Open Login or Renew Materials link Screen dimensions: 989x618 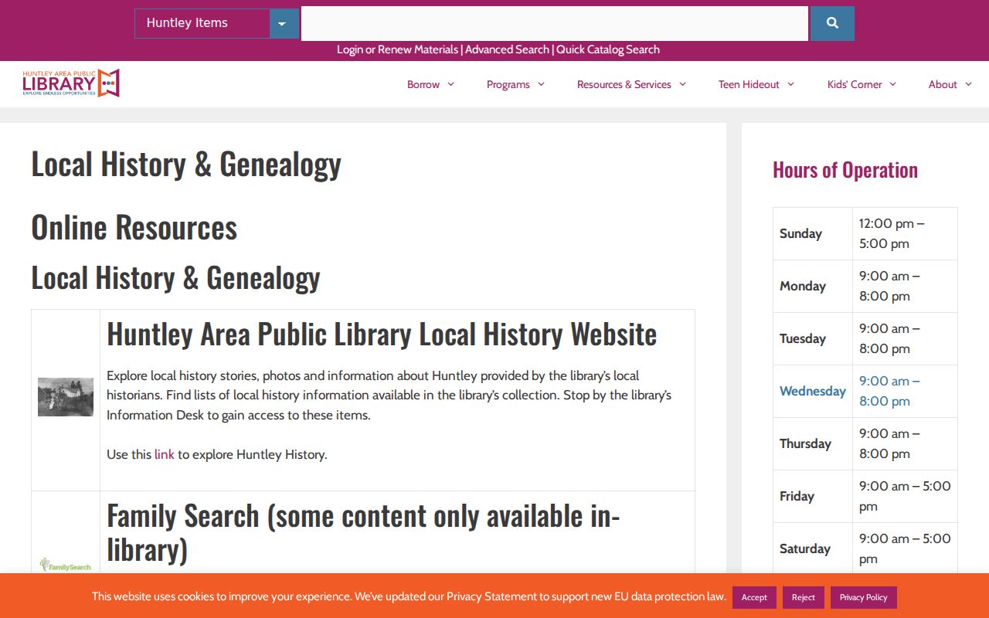coord(397,49)
